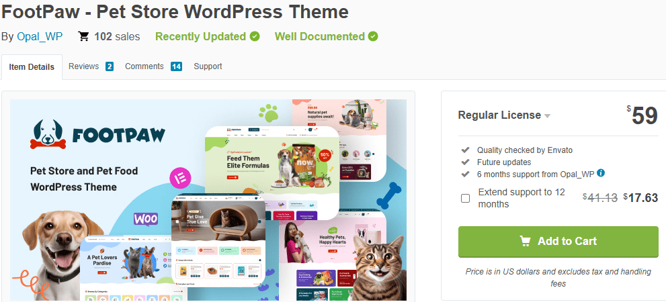Image resolution: width=666 pixels, height=302 pixels.
Task: Expand the Regular License dropdown
Action: point(504,115)
